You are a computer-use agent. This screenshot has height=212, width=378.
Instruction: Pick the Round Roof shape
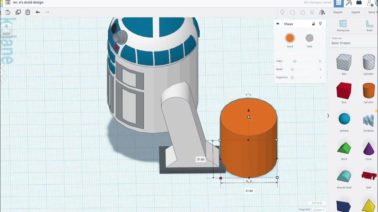point(344,176)
